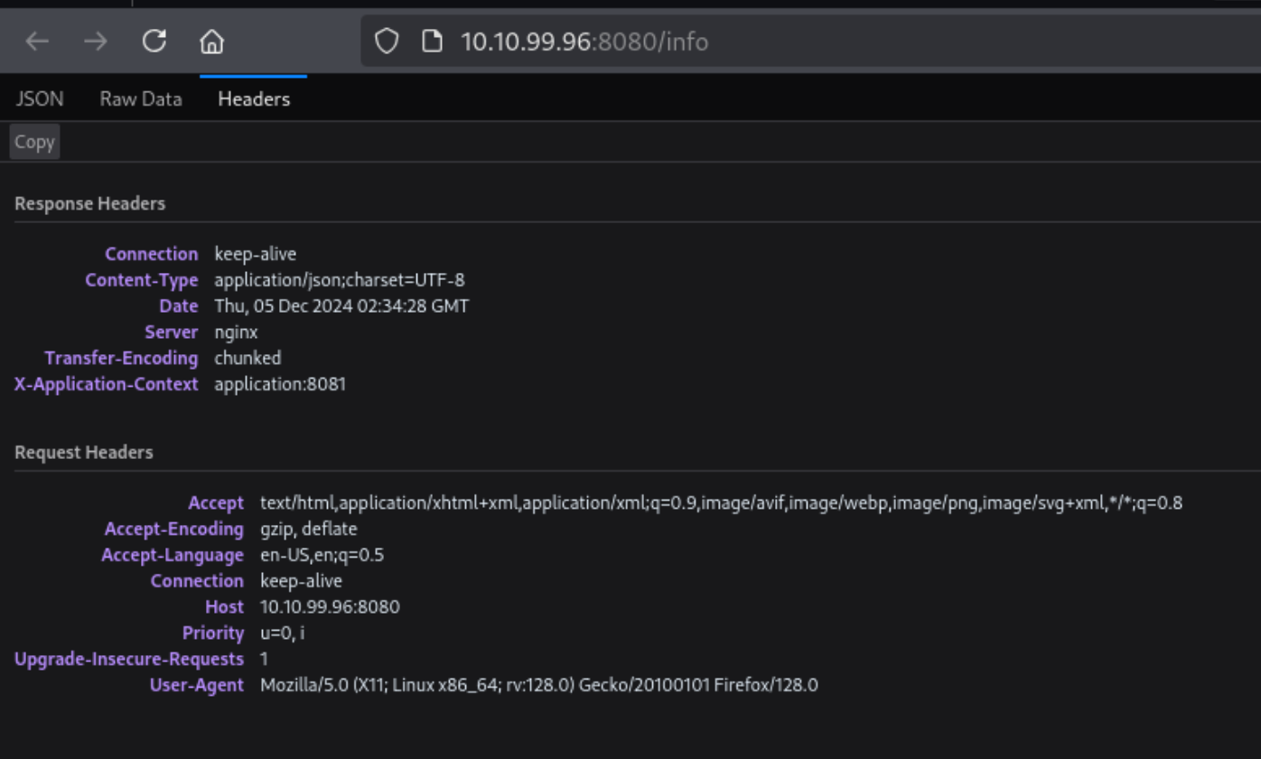
Task: Focus the address bar with 10.10.99.96:8080/info
Action: pos(723,42)
